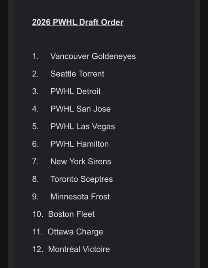Choose the PWHL San Jose entry

pos(80,109)
